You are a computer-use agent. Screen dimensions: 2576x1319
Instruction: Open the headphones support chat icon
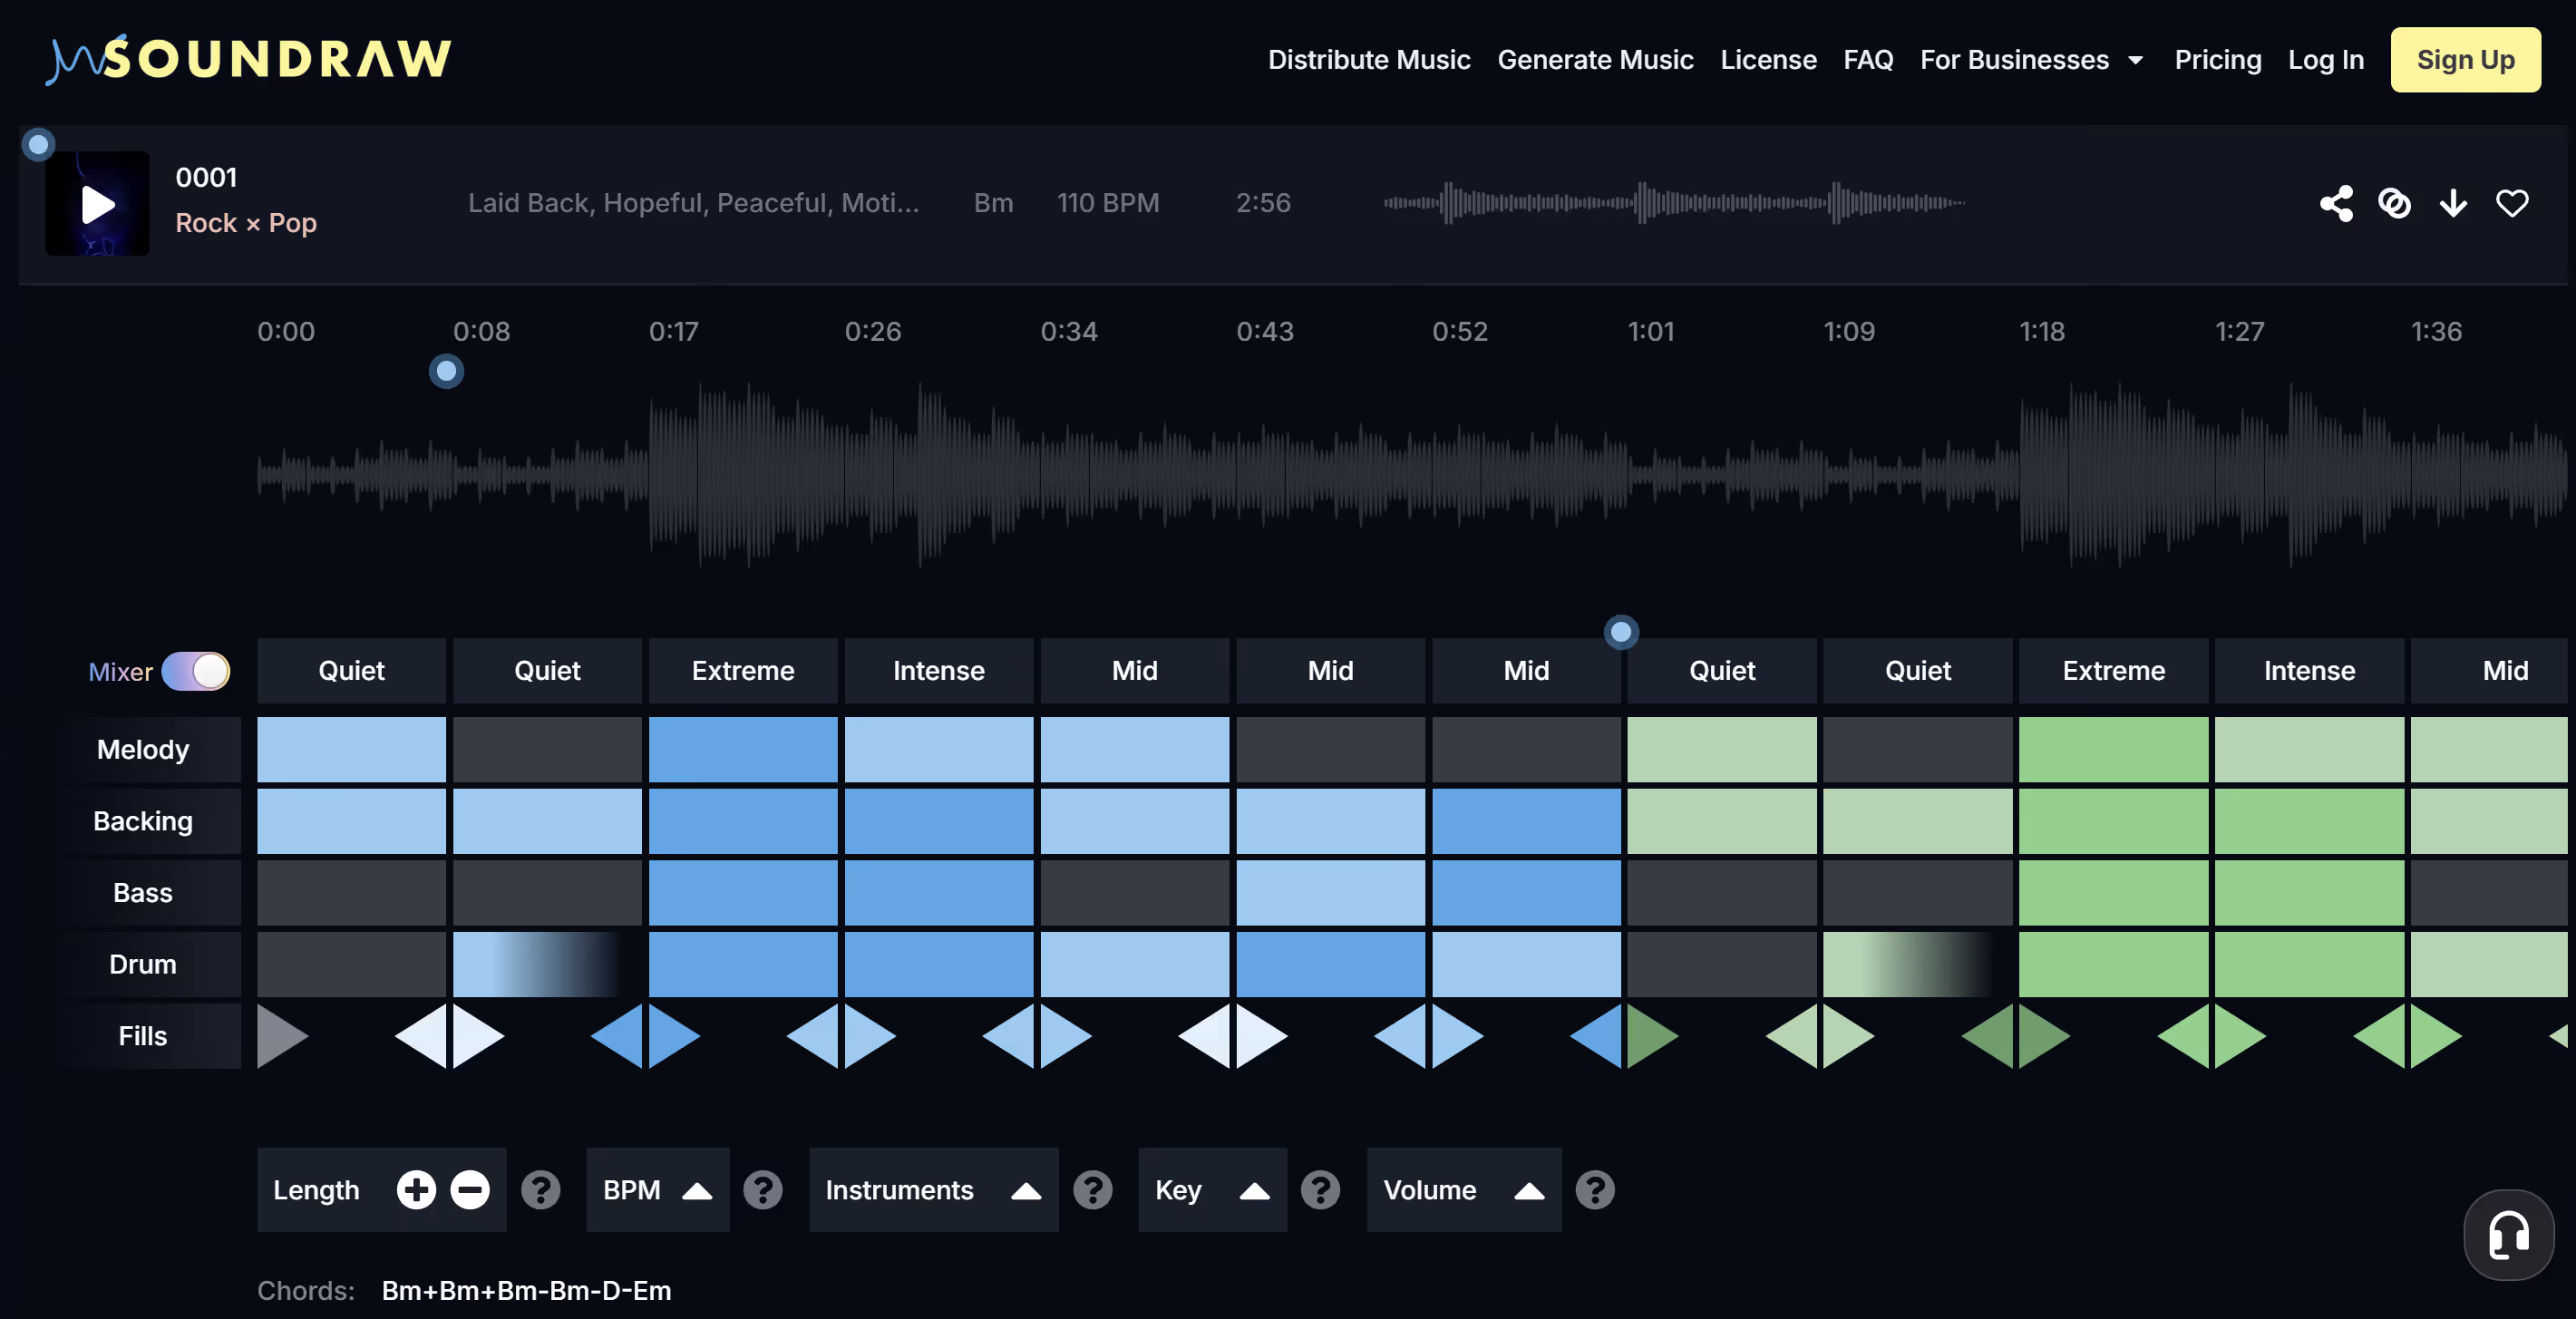[x=2509, y=1234]
